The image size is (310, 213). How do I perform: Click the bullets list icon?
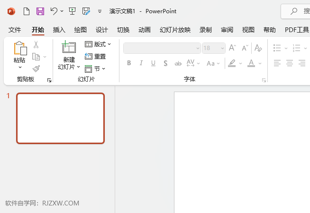[x=277, y=48]
